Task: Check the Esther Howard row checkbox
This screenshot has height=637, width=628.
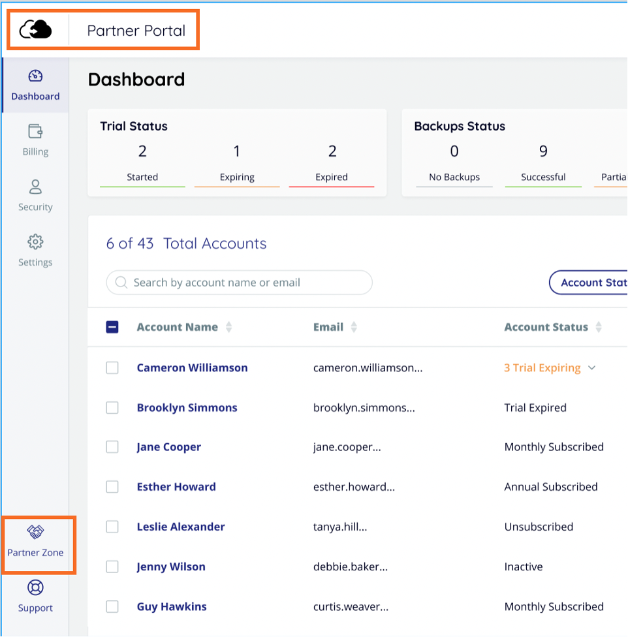Action: pos(112,487)
